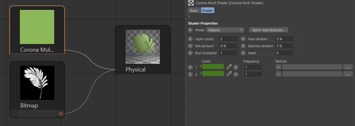The height and width of the screenshot is (126, 355).
Task: Browse texture file for row 1
Action: tap(348, 67)
